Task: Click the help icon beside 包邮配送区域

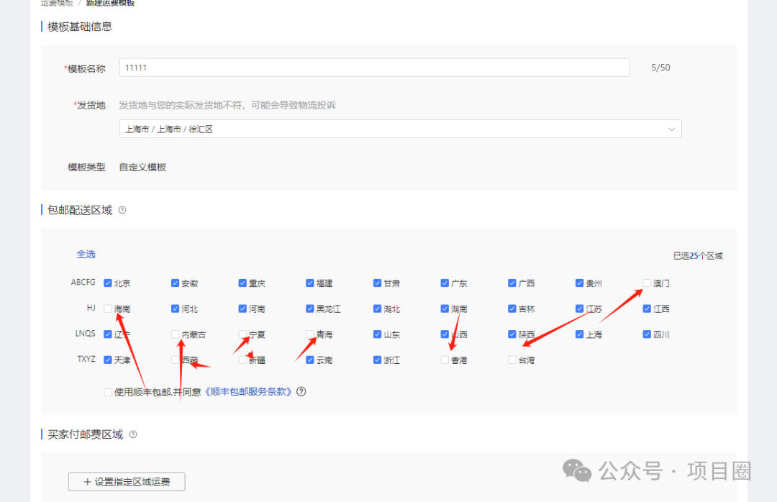Action: point(121,209)
